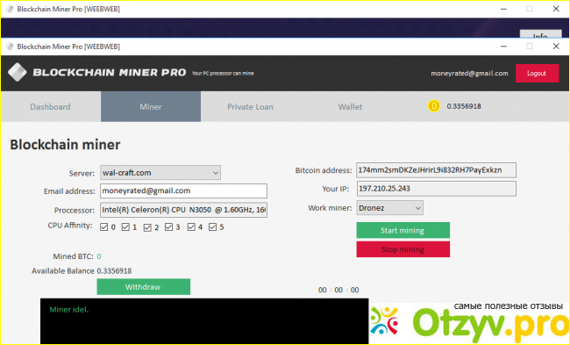Toggle CPU Affinity core 3 checkbox
Image resolution: width=570 pixels, height=345 pixels.
coord(168,227)
